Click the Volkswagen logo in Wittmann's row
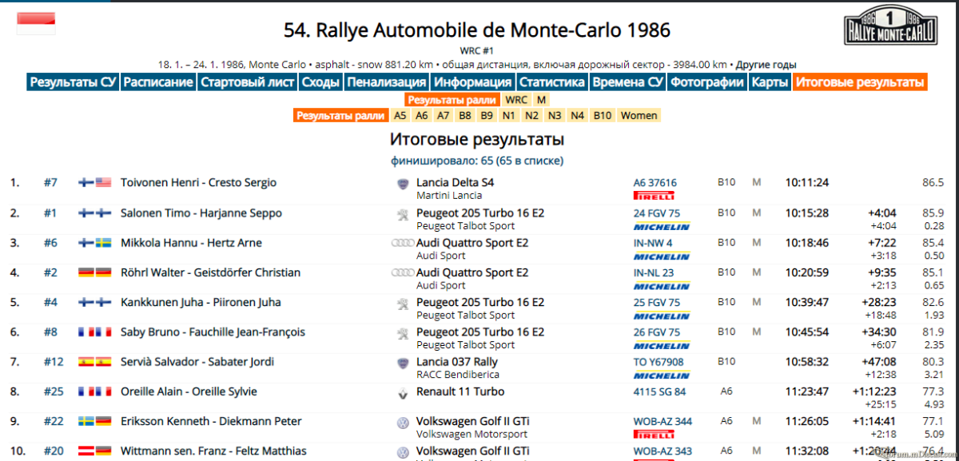 click(403, 451)
